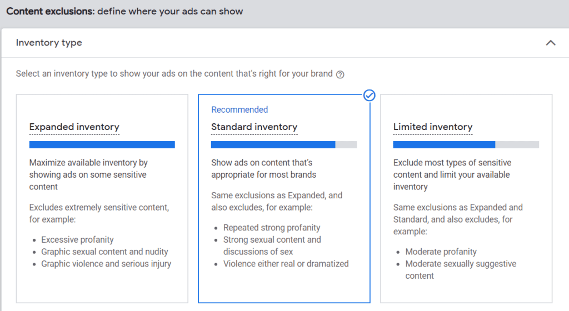Click 'Strong sexual content and discussions' bullet
The image size is (569, 311).
click(272, 245)
